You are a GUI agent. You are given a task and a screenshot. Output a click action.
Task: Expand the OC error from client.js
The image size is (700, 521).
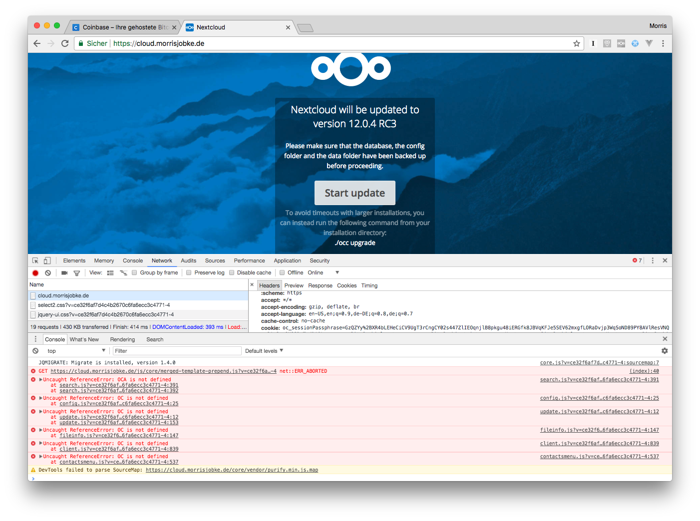coord(41,444)
